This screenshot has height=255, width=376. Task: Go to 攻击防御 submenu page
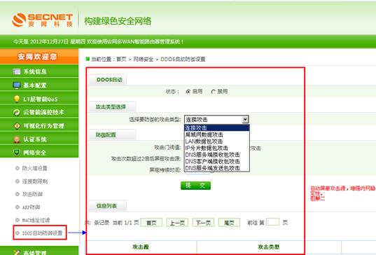click(32, 194)
